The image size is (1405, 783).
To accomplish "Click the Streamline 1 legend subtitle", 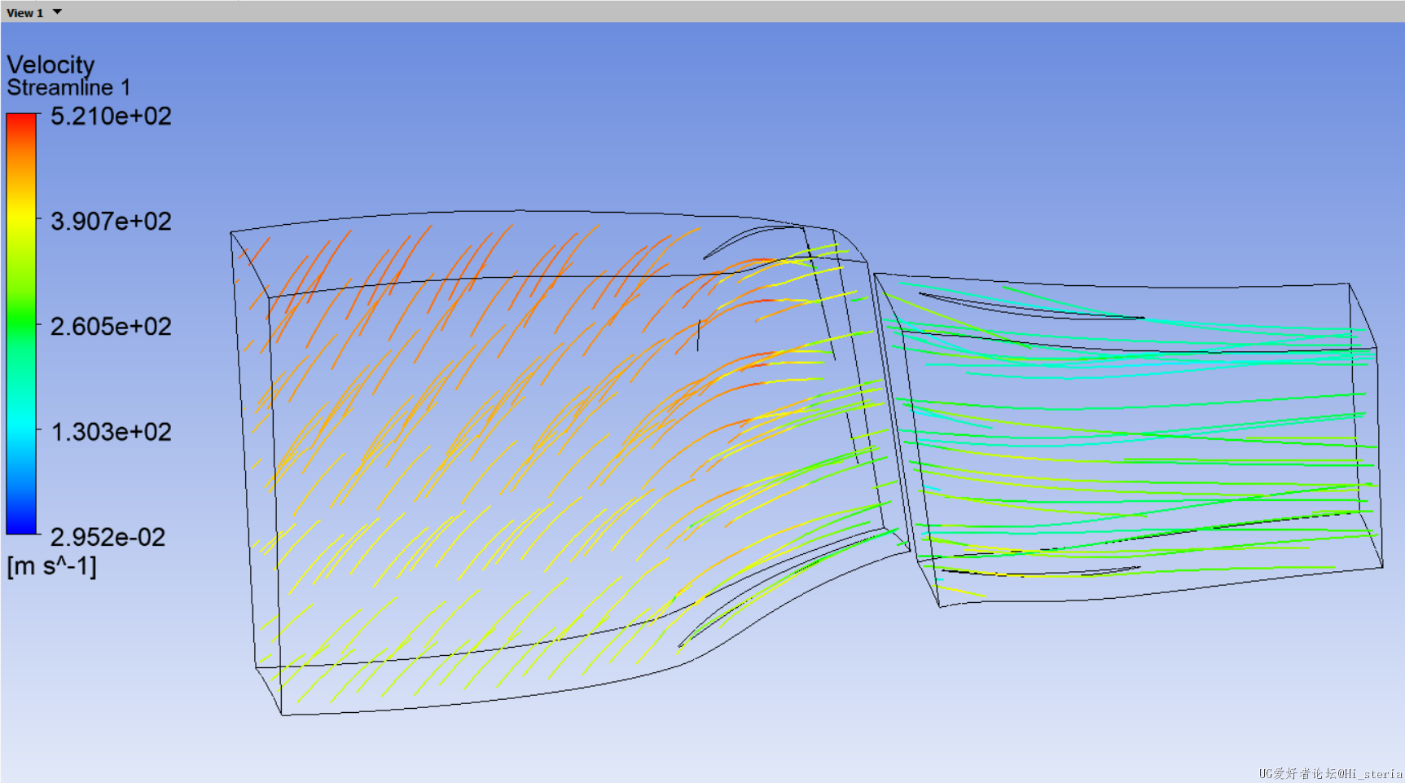I will click(x=68, y=87).
